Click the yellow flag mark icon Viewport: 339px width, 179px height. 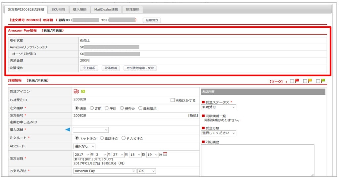click(x=310, y=81)
